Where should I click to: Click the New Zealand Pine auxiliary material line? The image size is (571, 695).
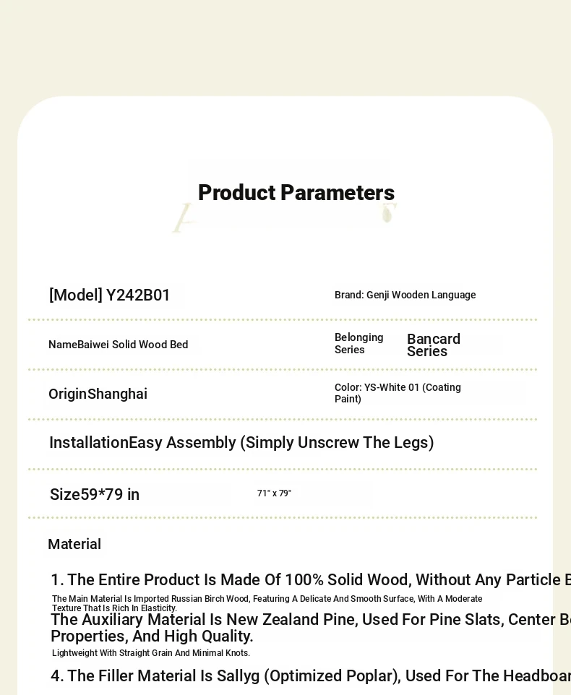click(x=311, y=619)
